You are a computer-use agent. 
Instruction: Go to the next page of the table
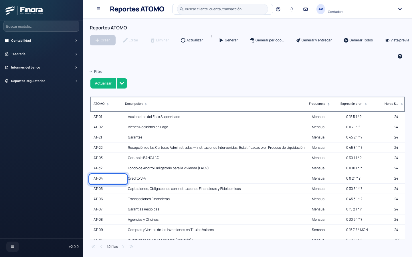[123, 247]
